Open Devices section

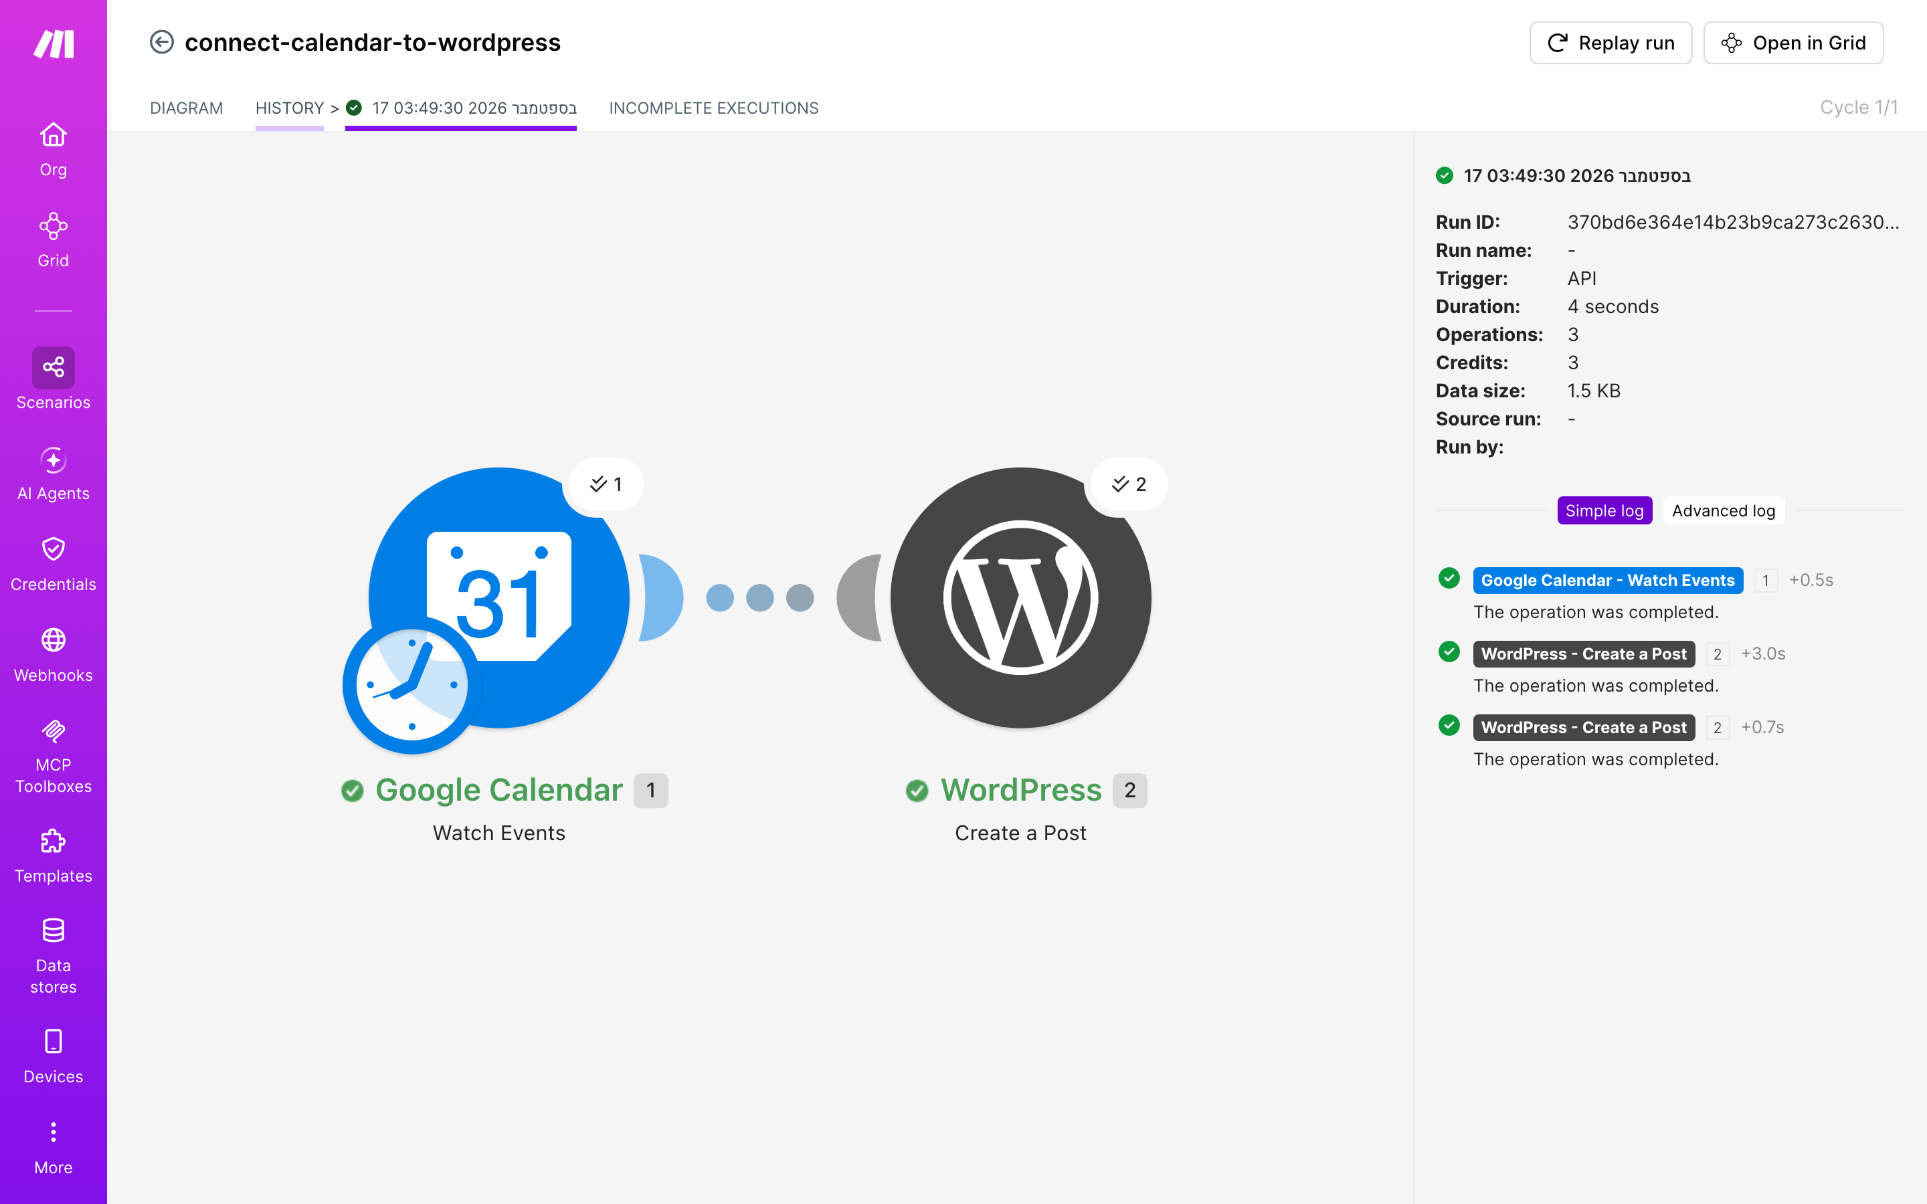54,1057
